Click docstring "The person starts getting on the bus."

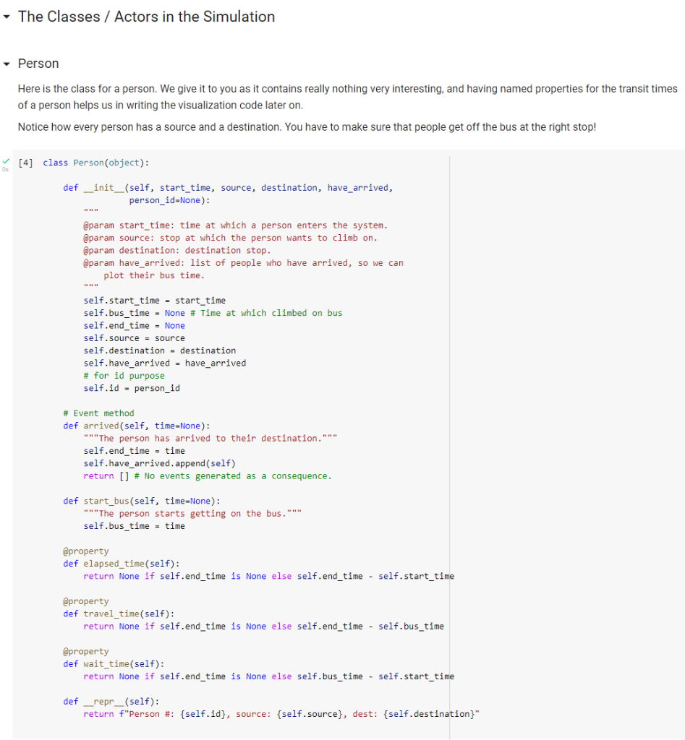pyautogui.click(x=192, y=514)
